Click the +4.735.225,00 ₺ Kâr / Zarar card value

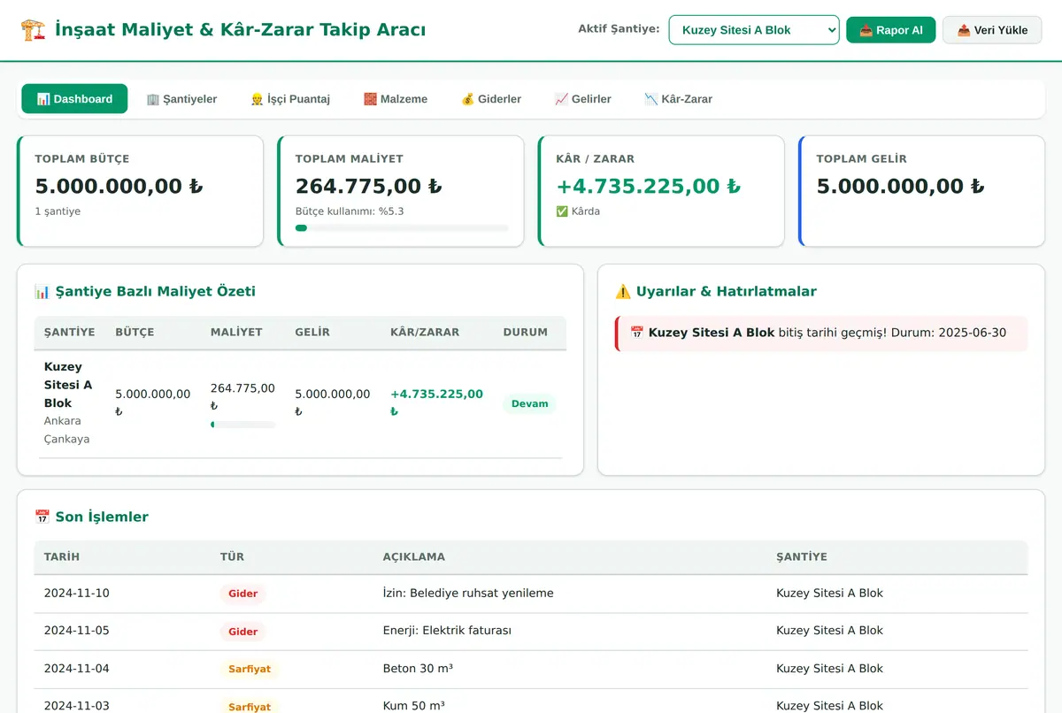click(649, 187)
